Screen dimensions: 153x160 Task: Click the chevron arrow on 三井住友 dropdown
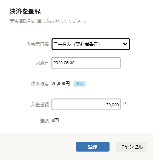(125, 44)
